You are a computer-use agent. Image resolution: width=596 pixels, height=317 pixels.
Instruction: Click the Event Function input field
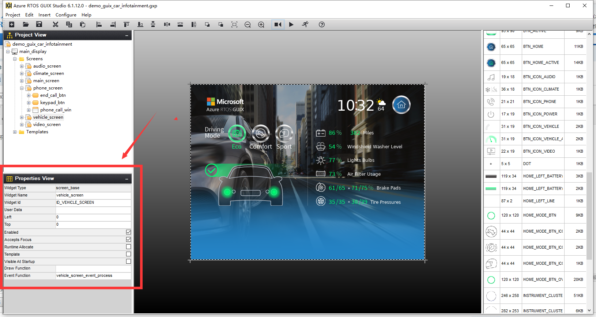pos(93,275)
